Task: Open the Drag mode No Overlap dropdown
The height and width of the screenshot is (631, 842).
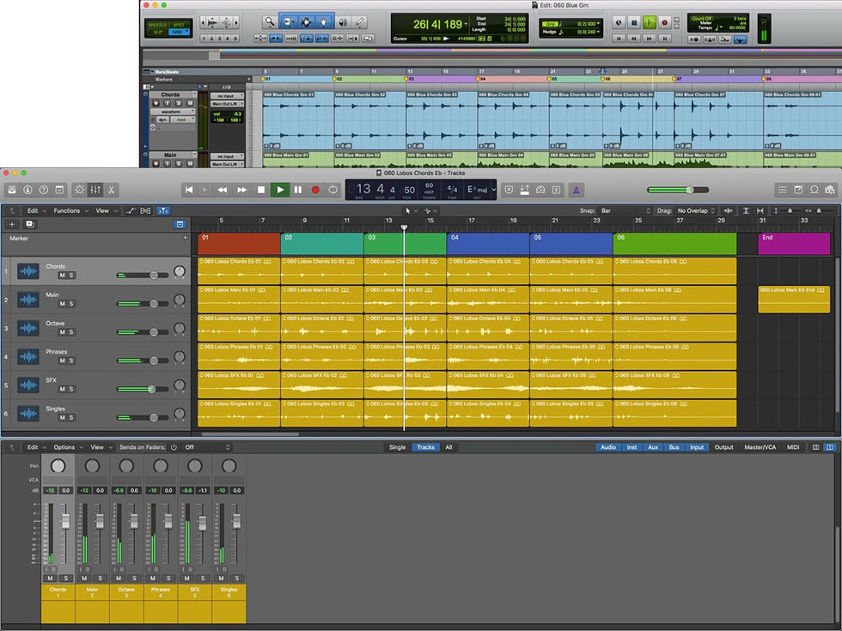Action: tap(695, 210)
